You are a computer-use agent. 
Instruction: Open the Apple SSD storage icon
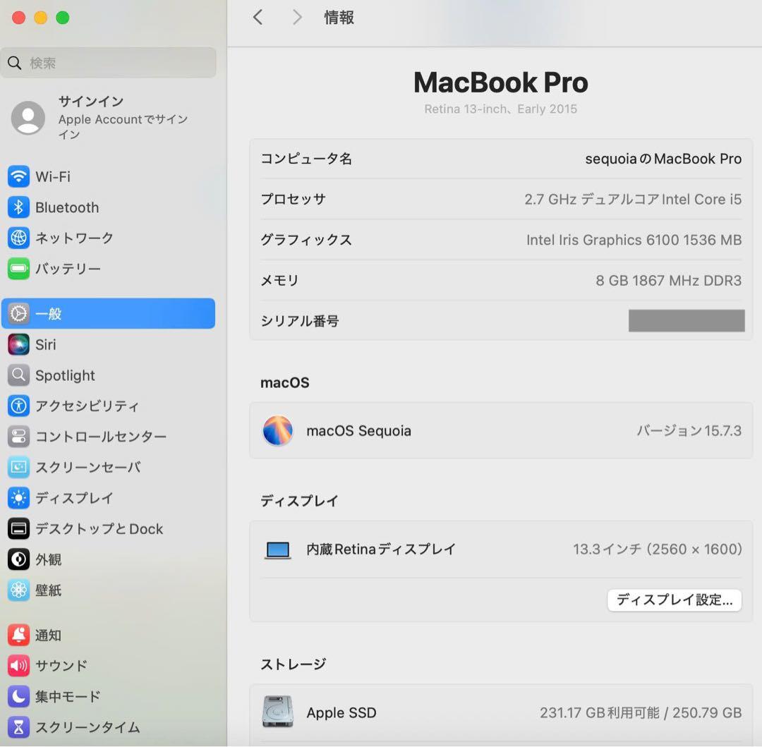point(277,712)
